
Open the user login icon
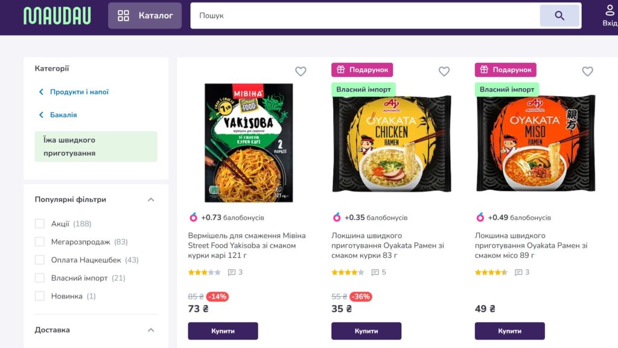click(x=610, y=15)
